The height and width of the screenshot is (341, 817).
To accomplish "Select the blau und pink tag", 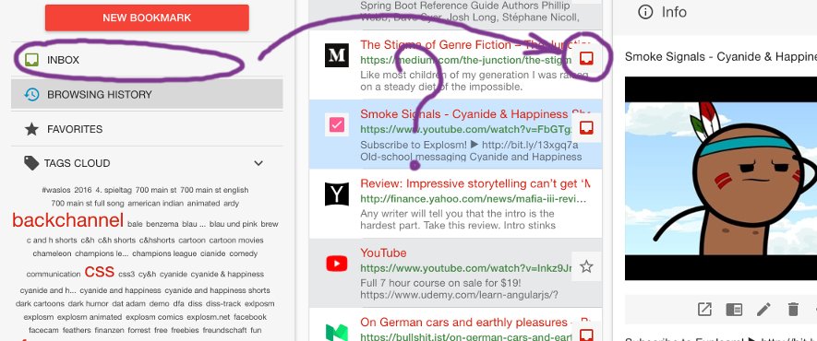I will click(x=234, y=224).
